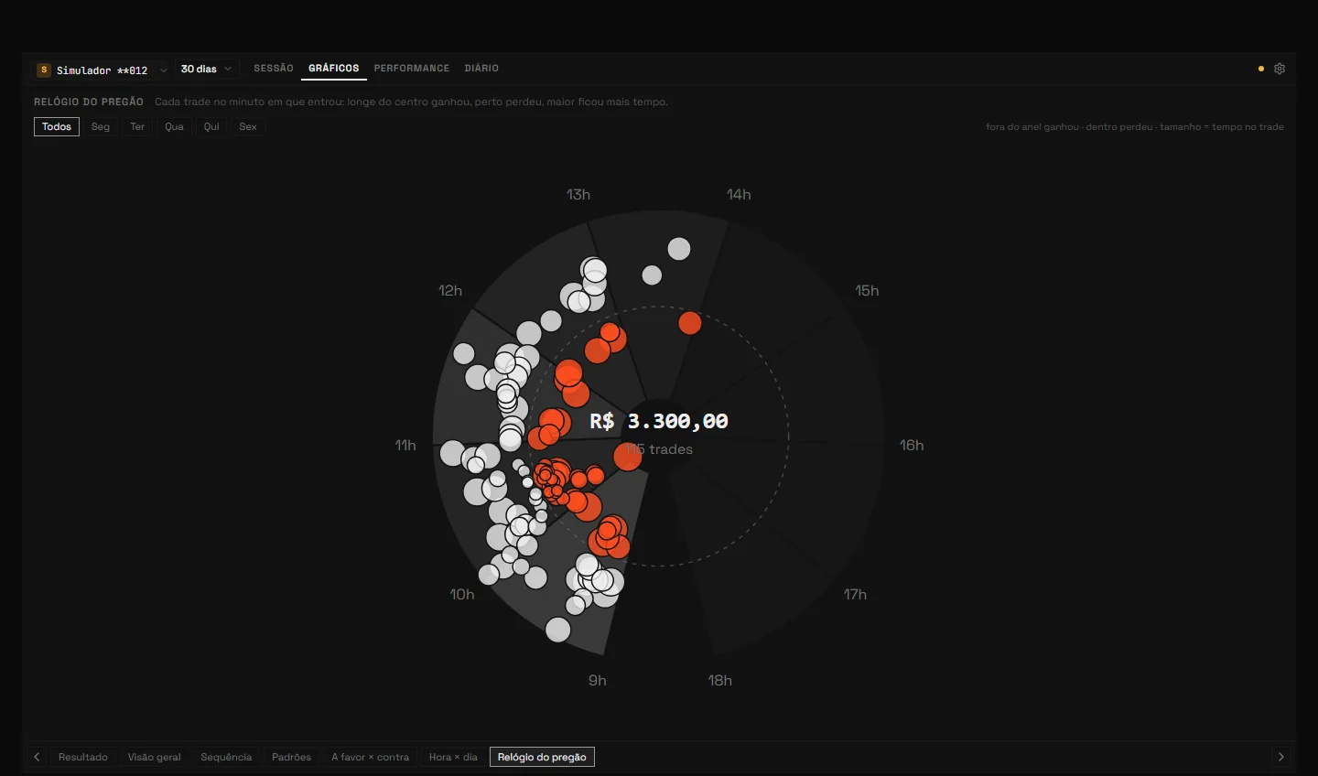Show the Resultado chart

[x=83, y=757]
